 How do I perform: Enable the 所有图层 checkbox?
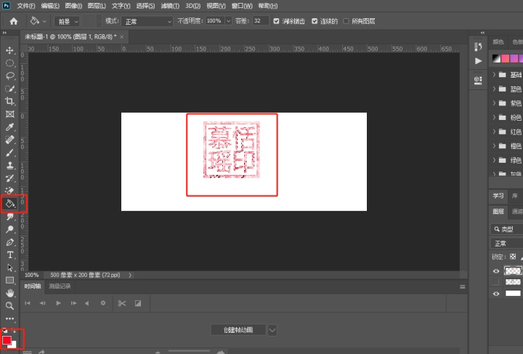[346, 21]
